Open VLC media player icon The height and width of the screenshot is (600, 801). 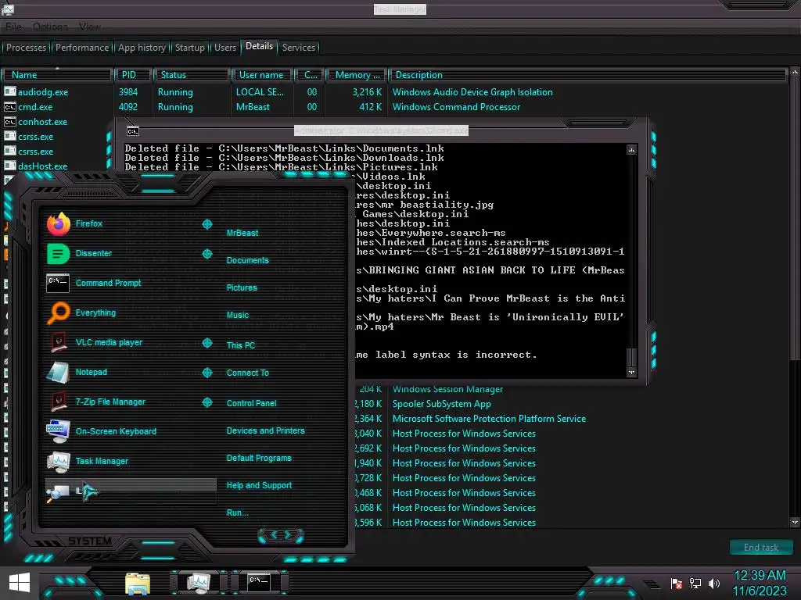58,342
